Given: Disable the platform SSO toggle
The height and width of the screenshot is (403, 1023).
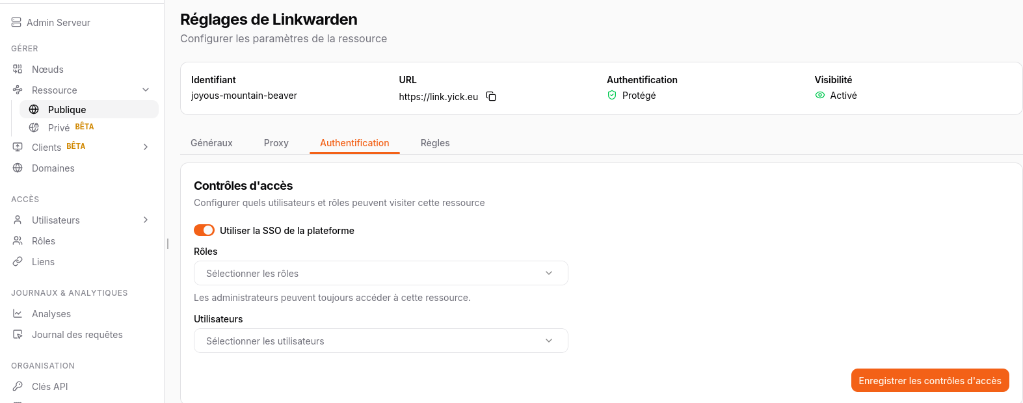Looking at the screenshot, I should (x=204, y=230).
